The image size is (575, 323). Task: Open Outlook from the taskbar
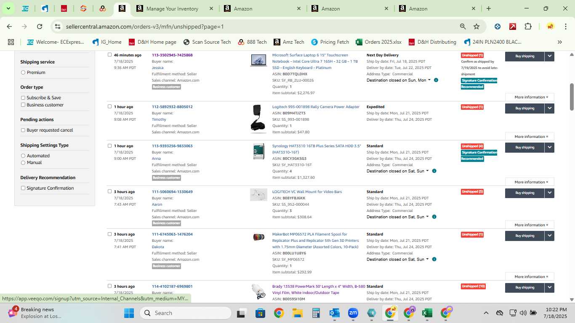coord(335,313)
